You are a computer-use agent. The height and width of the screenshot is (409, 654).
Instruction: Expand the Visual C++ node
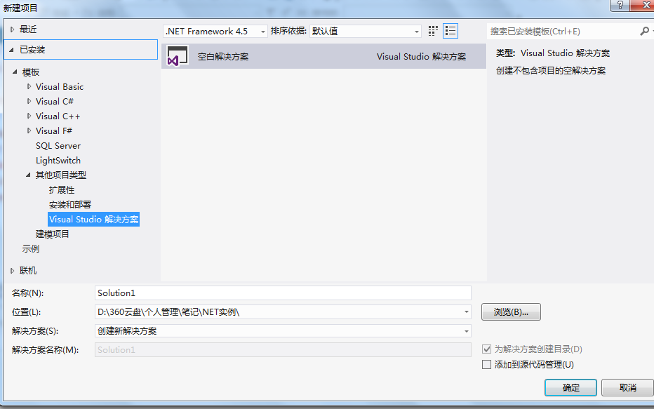(29, 116)
